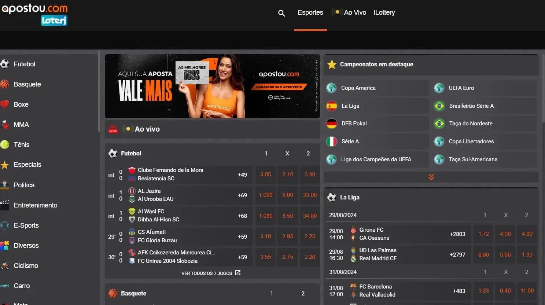Click the Brazil flag next to Brasileirão Série A

pyautogui.click(x=439, y=106)
